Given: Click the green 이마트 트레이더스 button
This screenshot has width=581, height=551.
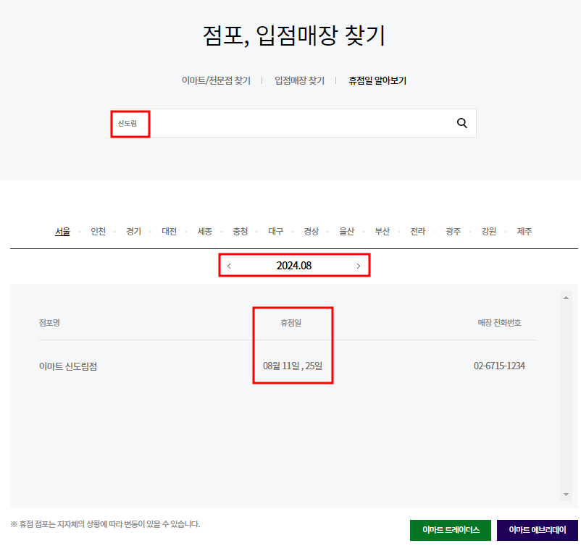Looking at the screenshot, I should [x=450, y=530].
